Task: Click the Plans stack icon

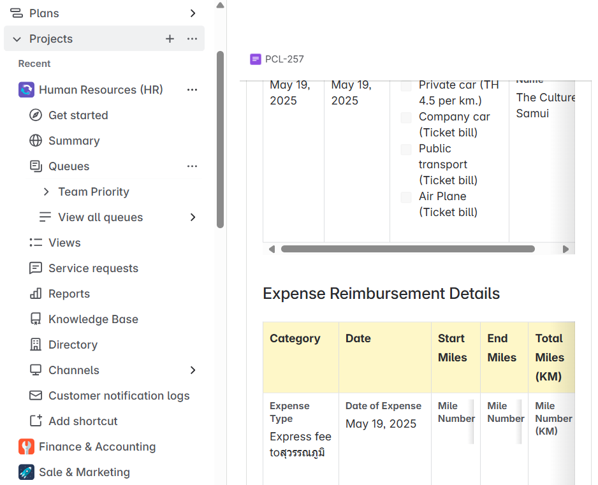Action: coord(17,13)
